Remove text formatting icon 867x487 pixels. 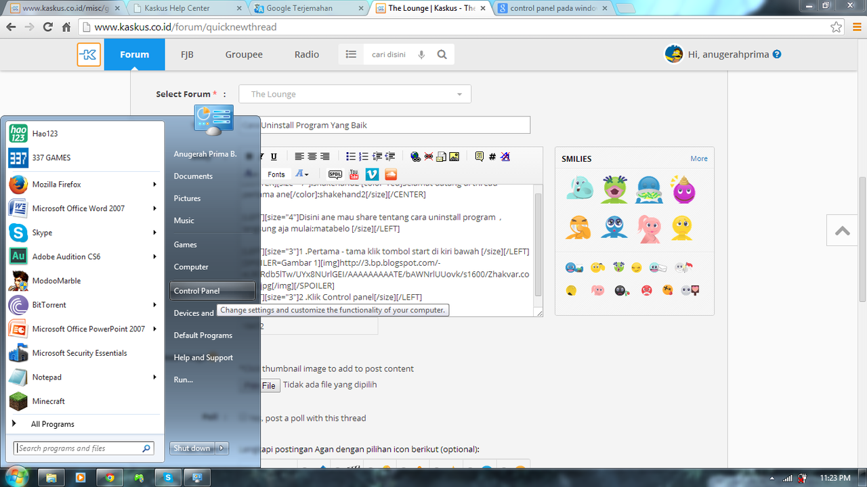pyautogui.click(x=505, y=157)
